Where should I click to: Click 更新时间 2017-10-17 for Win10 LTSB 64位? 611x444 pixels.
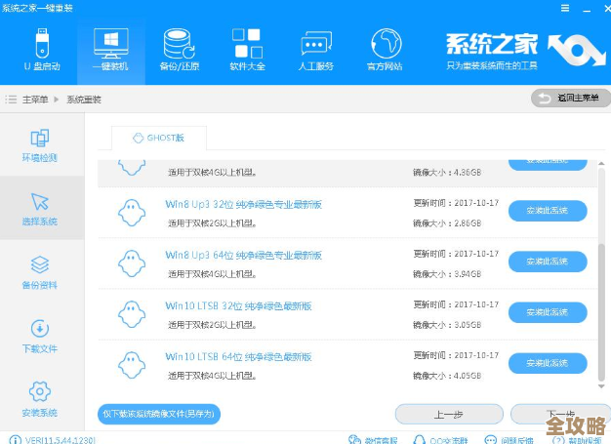click(456, 355)
